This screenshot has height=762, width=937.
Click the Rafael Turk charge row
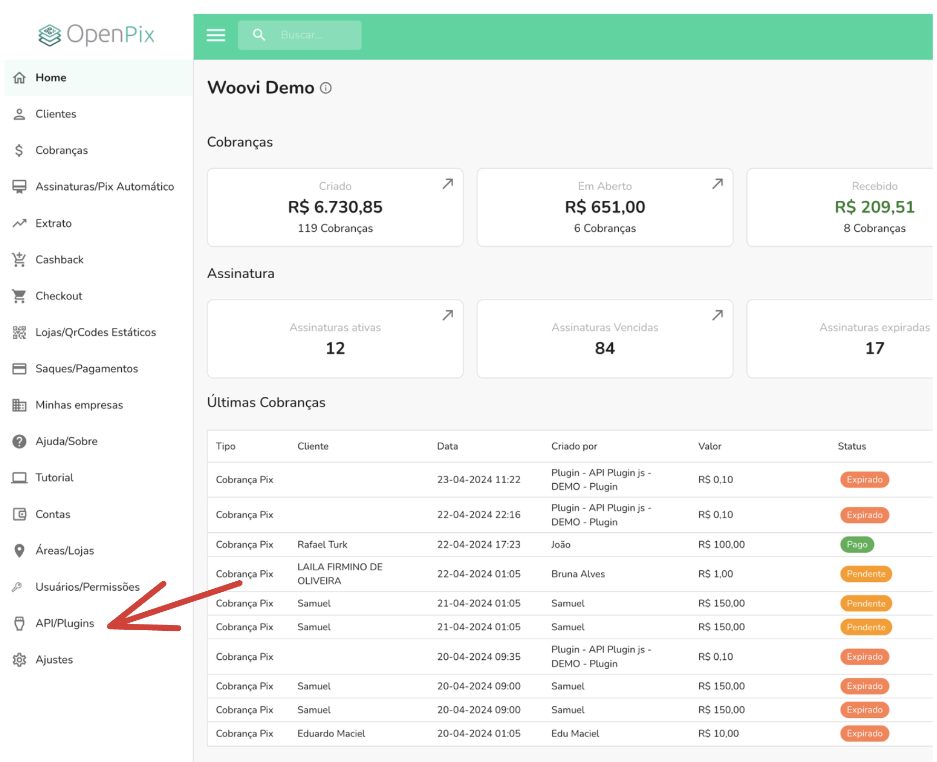[322, 544]
